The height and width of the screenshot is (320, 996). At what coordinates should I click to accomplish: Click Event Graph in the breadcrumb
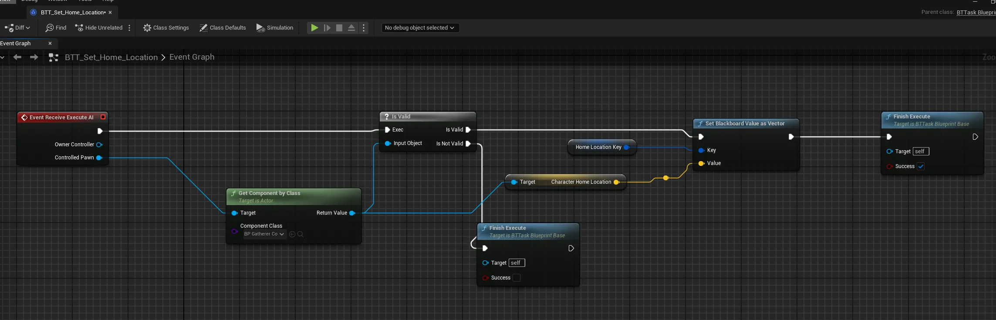pyautogui.click(x=192, y=57)
